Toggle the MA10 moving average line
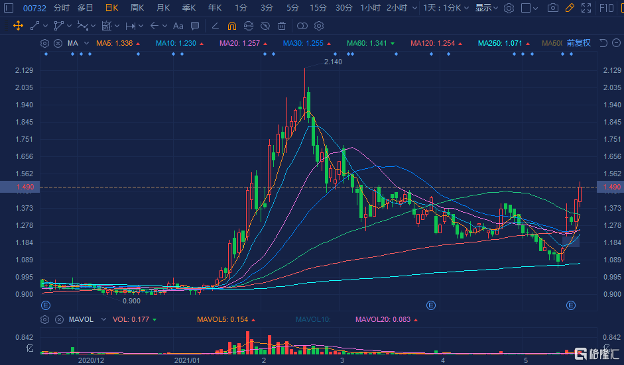The width and height of the screenshot is (624, 365). [x=176, y=43]
